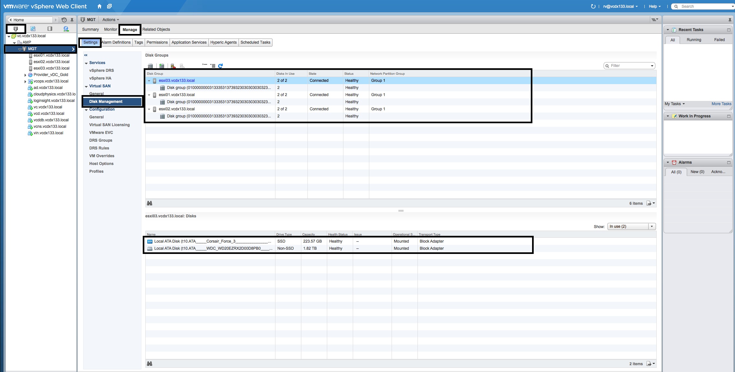This screenshot has width=735, height=372.
Task: Collapse the Virtual SAN settings section
Action: pyautogui.click(x=86, y=86)
